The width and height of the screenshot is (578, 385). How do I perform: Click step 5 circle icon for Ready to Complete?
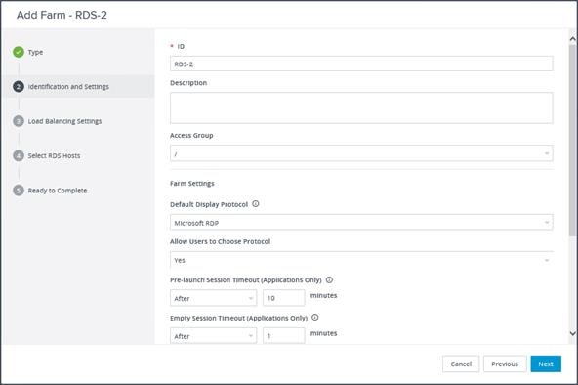coord(19,191)
